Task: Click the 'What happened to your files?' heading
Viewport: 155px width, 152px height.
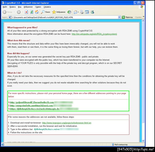Action: 22,27
